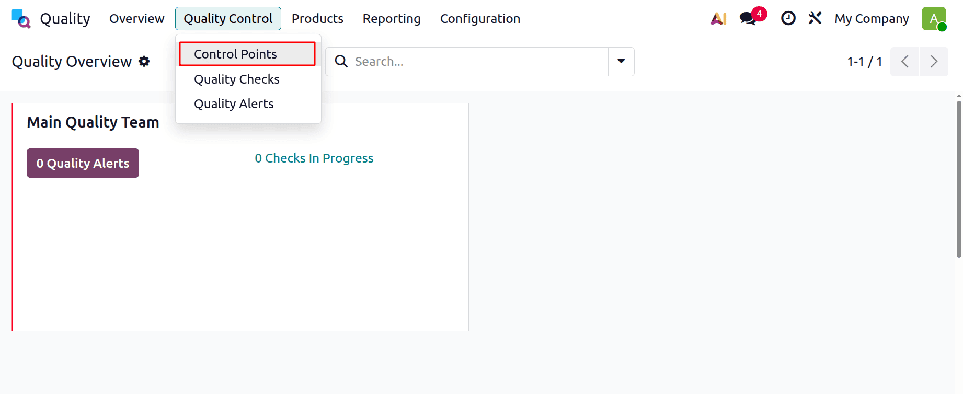The height and width of the screenshot is (394, 963).
Task: Toggle the search options dropdown arrow
Action: pyautogui.click(x=621, y=62)
